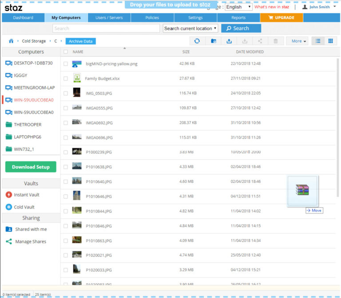
Task: Open the Reports tab
Action: click(x=238, y=18)
